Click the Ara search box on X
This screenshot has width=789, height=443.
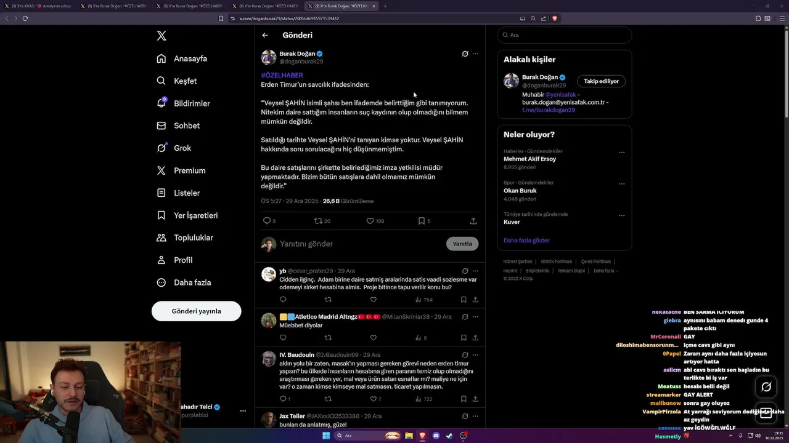click(565, 35)
